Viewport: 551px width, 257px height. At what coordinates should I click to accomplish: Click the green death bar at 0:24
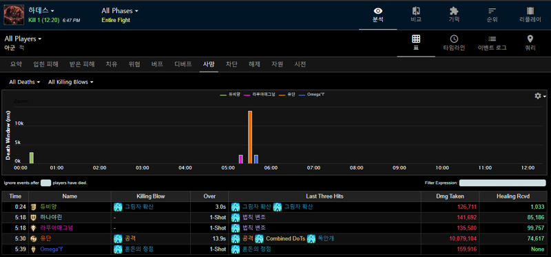point(32,158)
